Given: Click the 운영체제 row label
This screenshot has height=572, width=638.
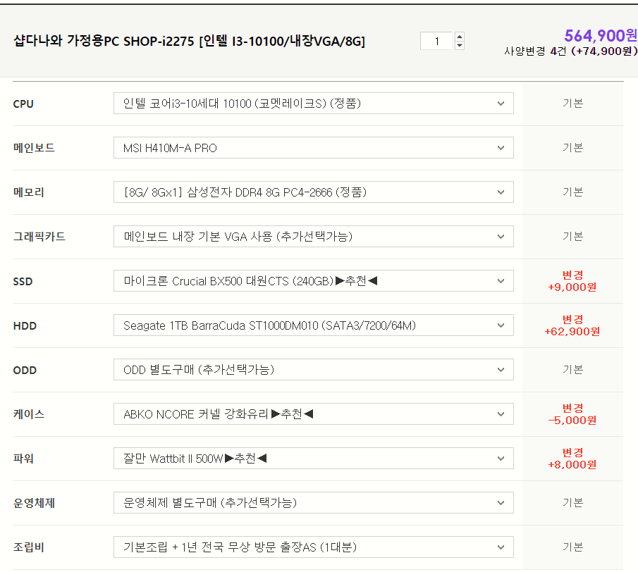Looking at the screenshot, I should coord(34,503).
